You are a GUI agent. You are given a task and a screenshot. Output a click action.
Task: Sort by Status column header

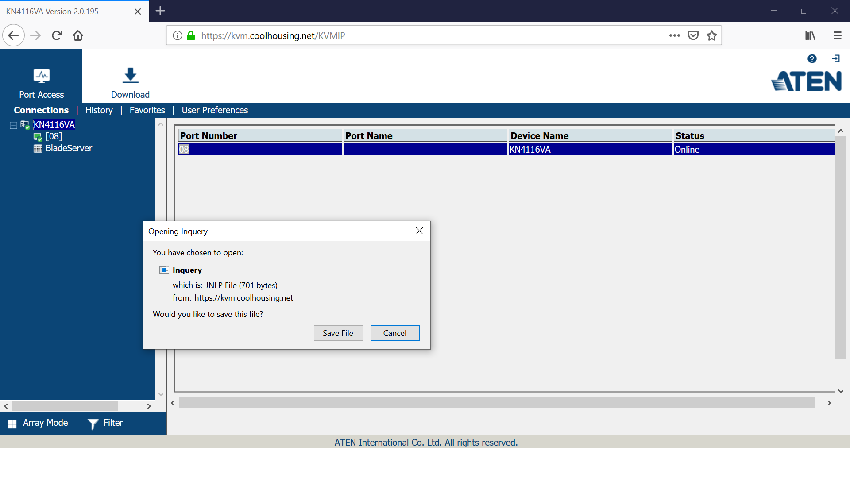point(753,135)
